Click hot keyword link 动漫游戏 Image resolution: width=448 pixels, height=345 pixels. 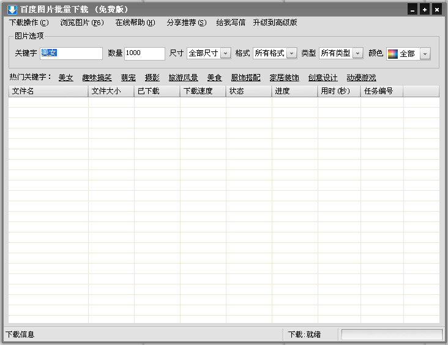(362, 78)
